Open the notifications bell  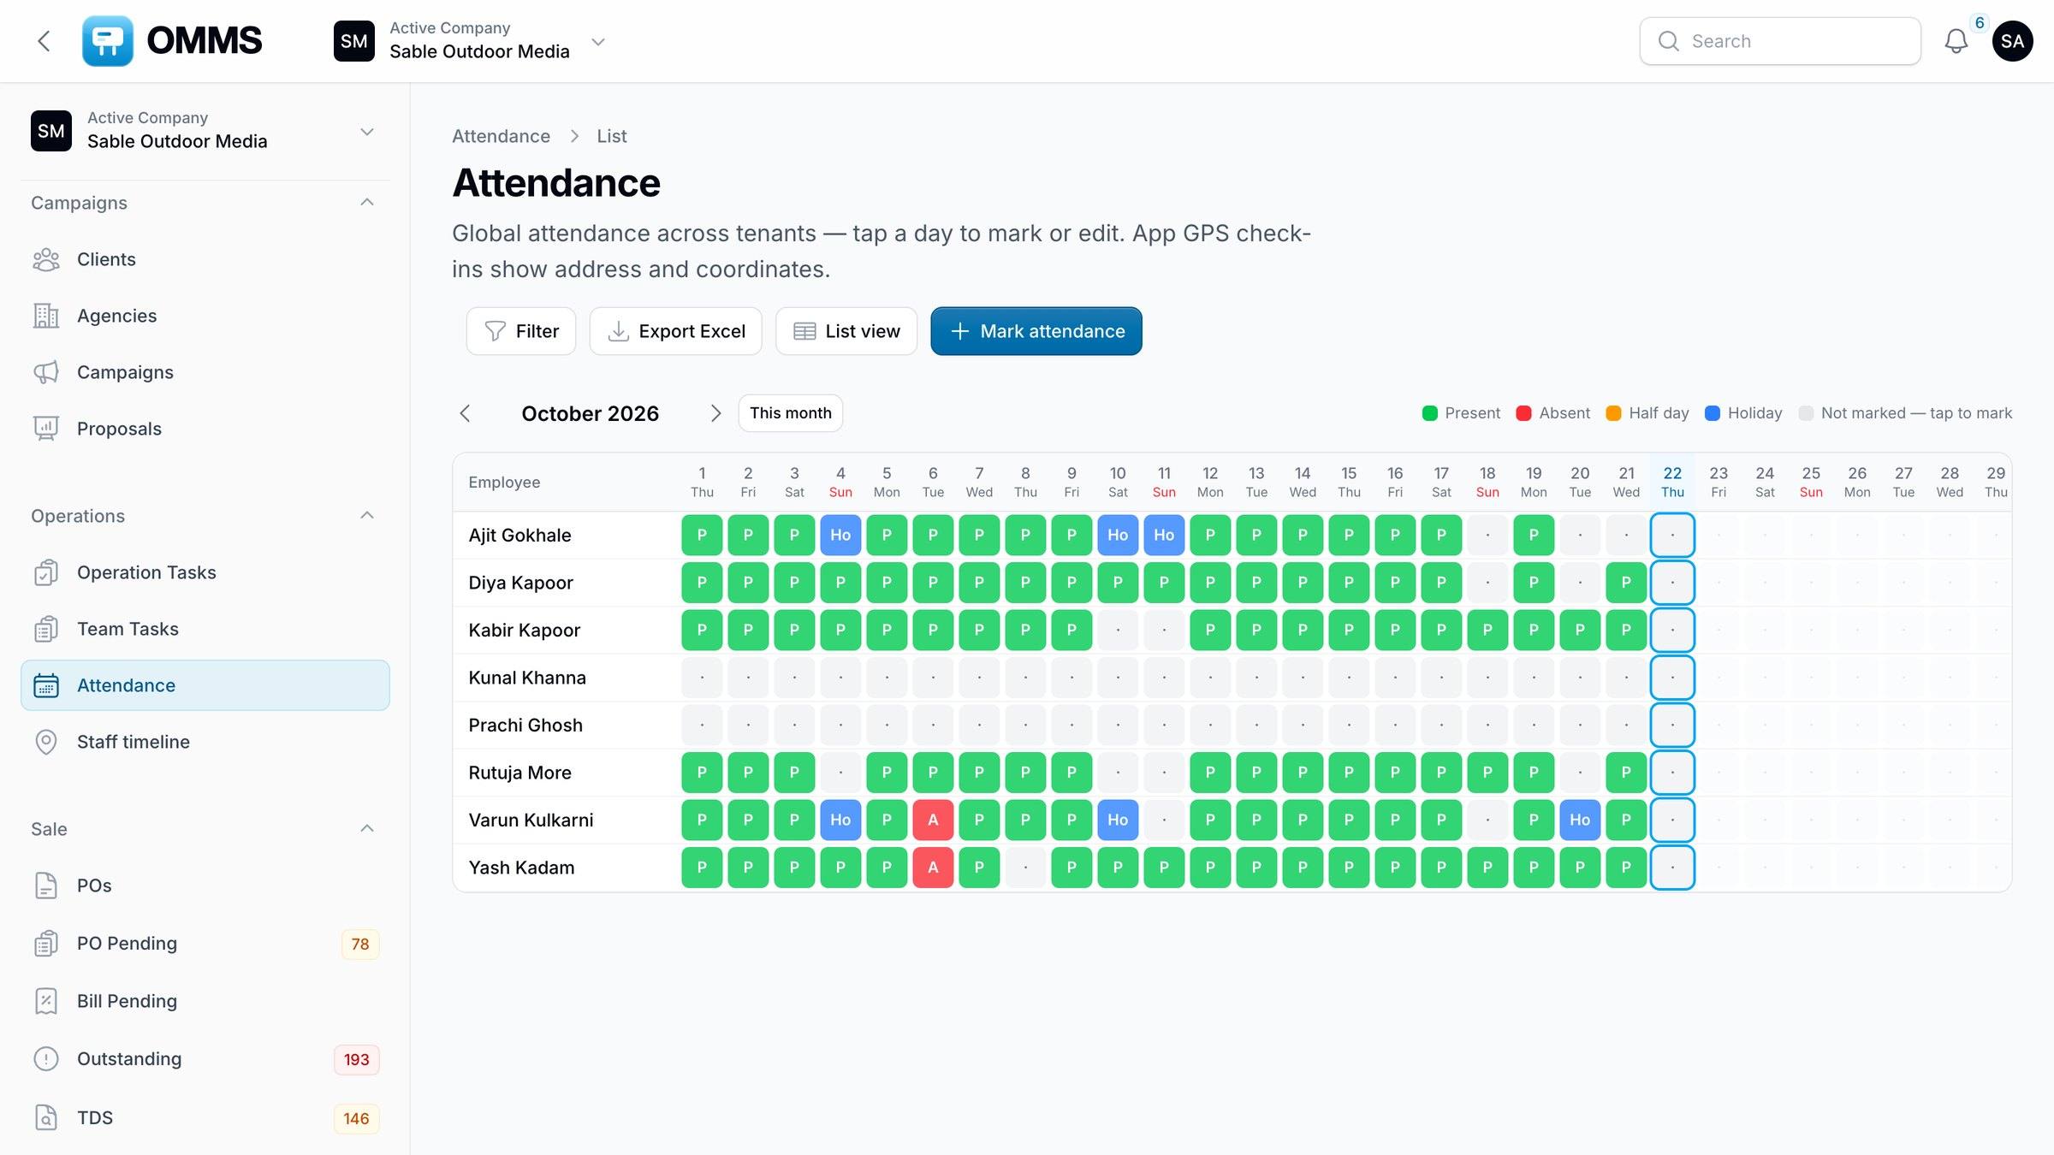coord(1956,41)
